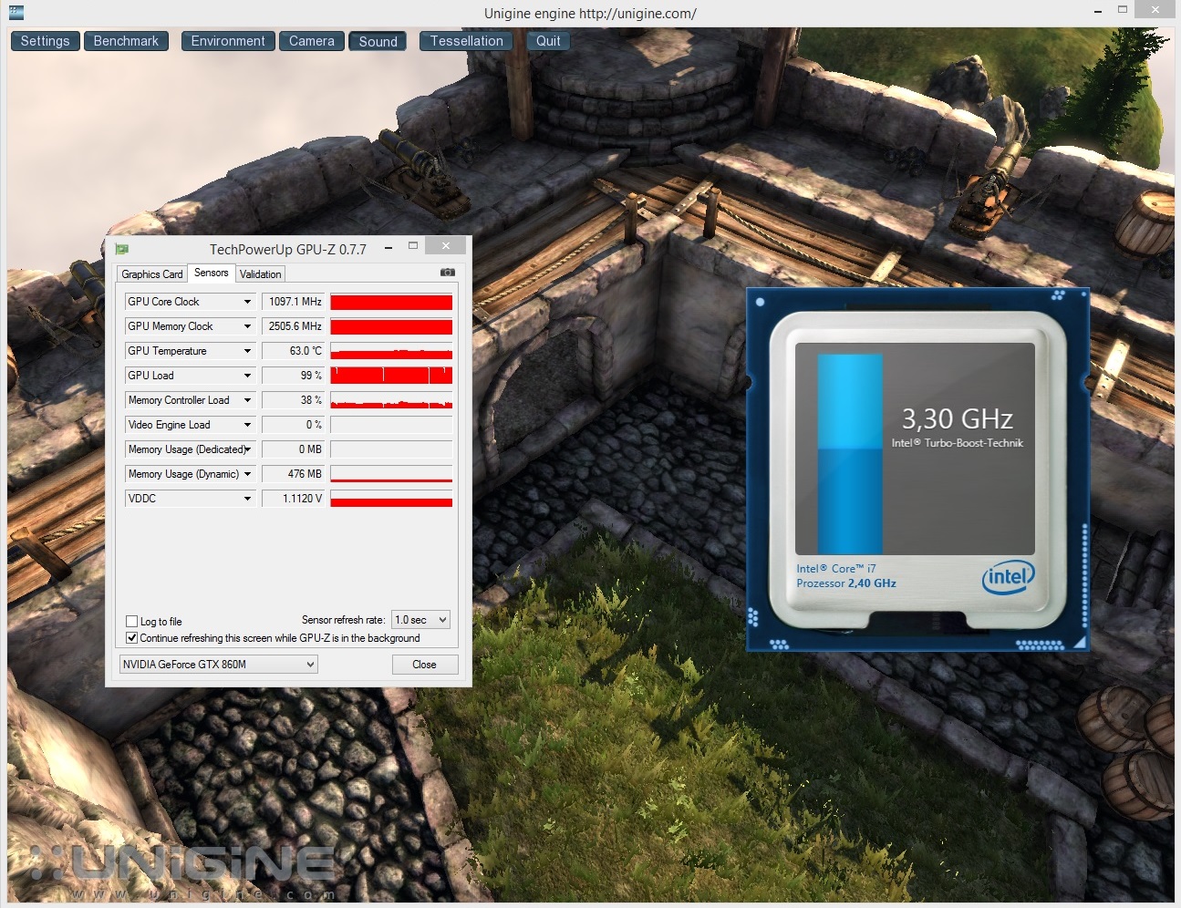Click the Memory Controller Load history graph
The image size is (1181, 908).
[391, 400]
